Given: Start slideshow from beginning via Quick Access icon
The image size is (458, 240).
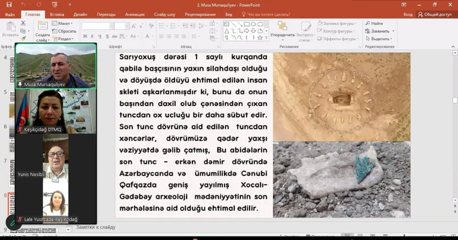Looking at the screenshot, I should [54, 5].
